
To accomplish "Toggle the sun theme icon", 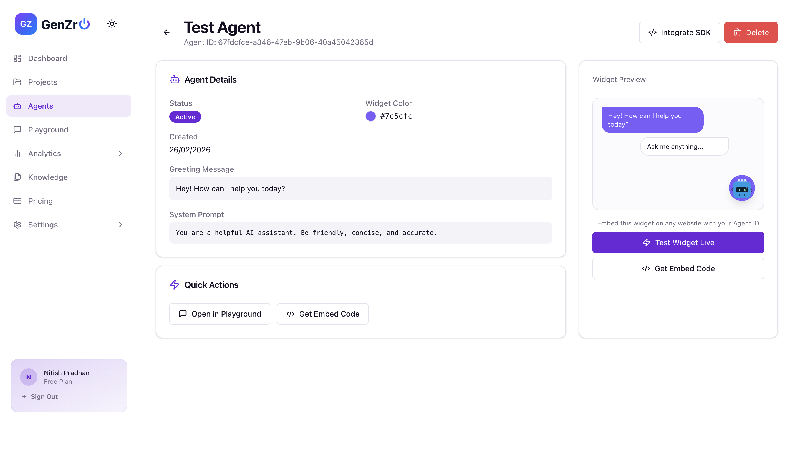I will [112, 24].
